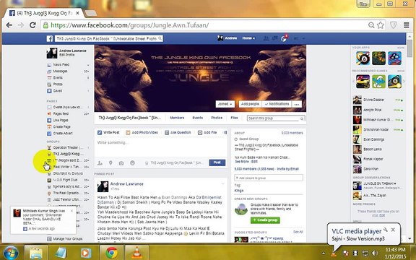Screen dimensions: 416x260
Task: Open the racing car recommended game
Action: pyautogui.click(x=363, y=82)
